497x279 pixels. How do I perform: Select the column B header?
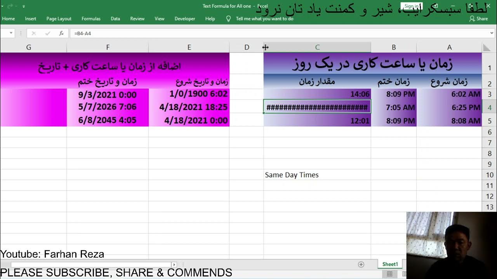[394, 47]
